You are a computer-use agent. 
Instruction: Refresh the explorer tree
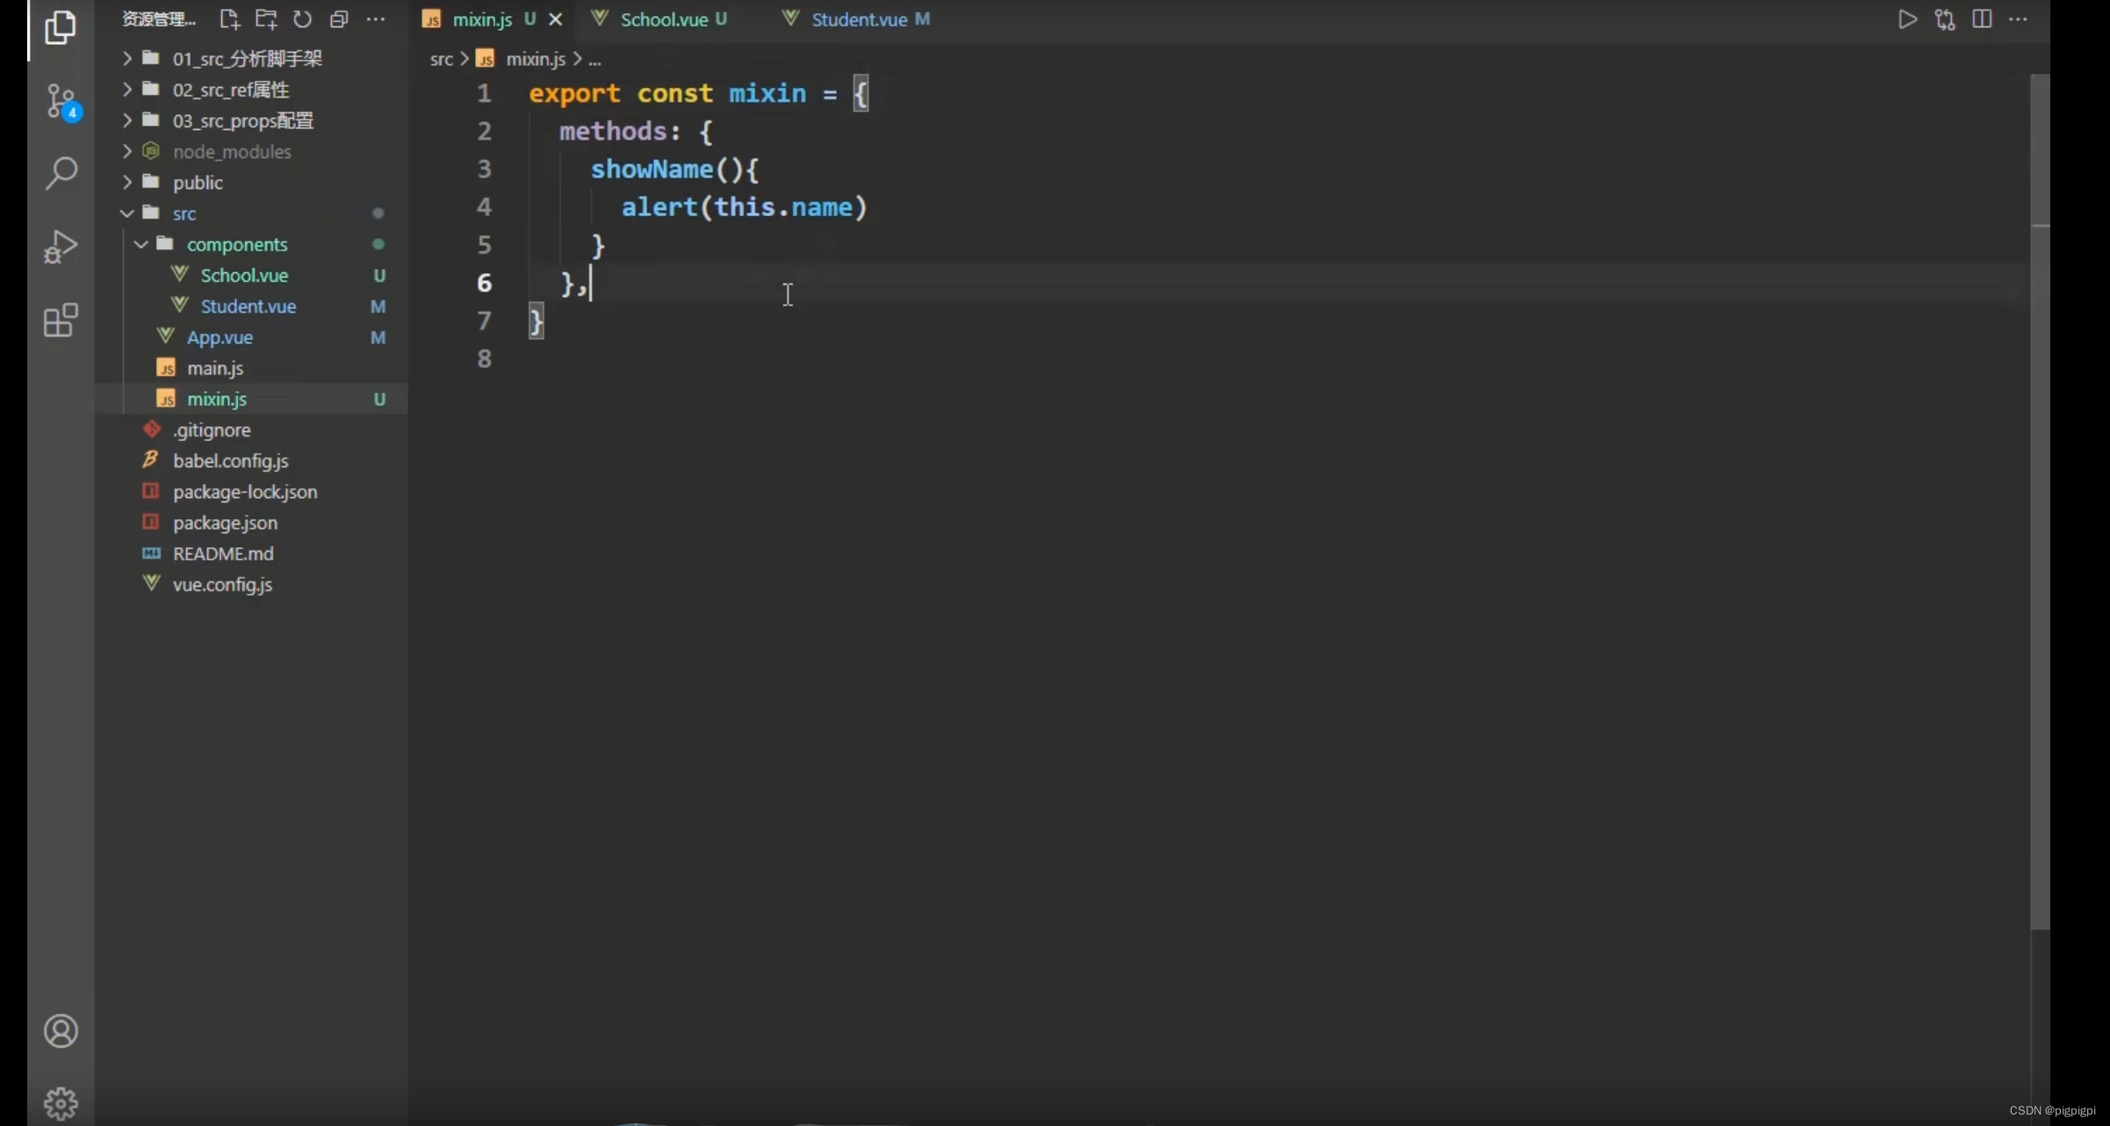tap(302, 19)
